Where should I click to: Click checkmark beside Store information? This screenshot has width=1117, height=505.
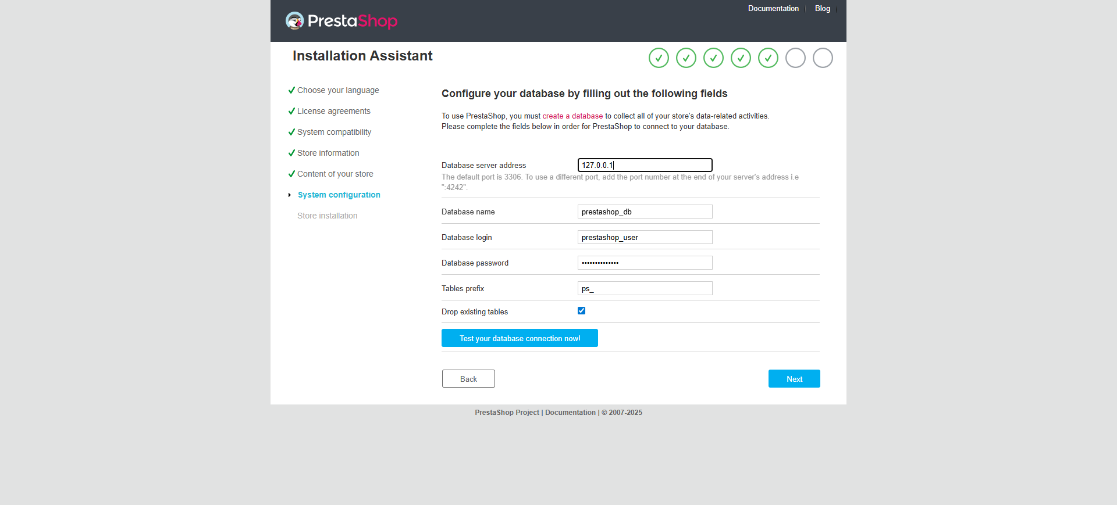(291, 153)
